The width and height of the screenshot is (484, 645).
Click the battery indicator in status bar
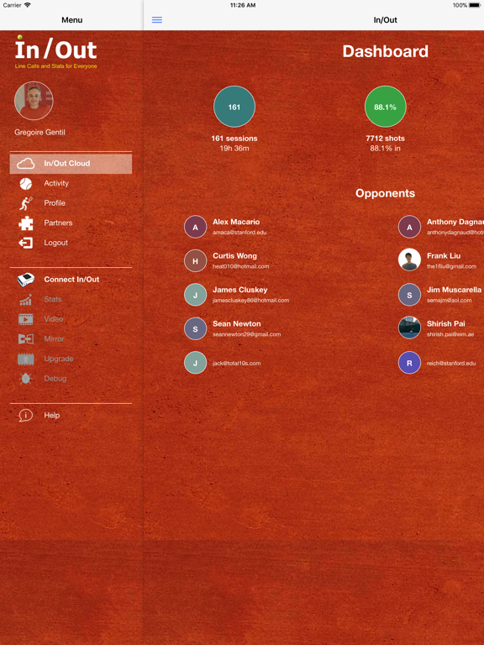tap(475, 5)
